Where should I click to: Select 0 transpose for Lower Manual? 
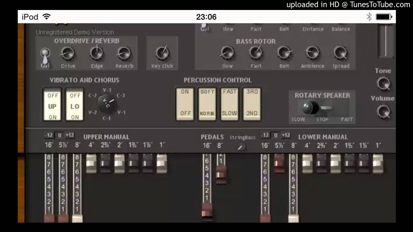[276, 135]
